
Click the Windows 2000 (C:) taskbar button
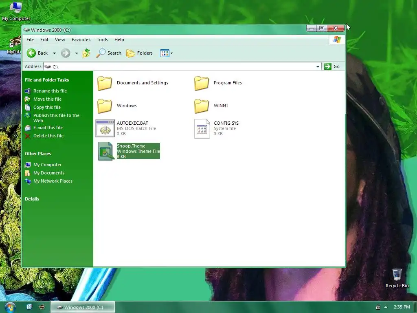tap(82, 307)
